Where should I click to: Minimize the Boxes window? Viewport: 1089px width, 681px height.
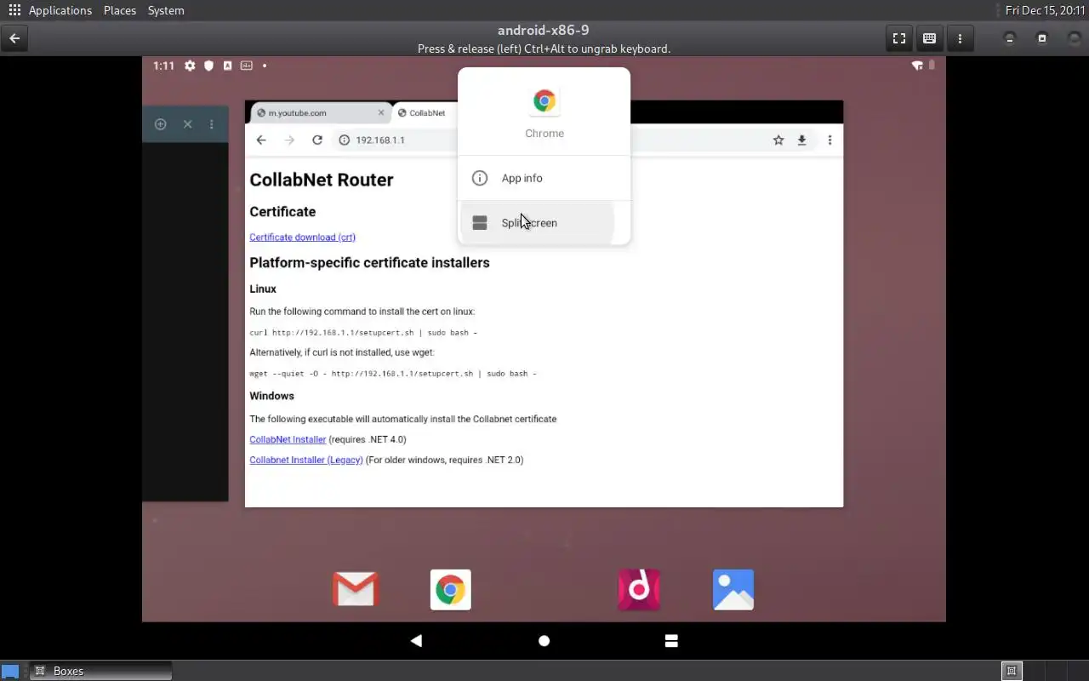point(1010,38)
